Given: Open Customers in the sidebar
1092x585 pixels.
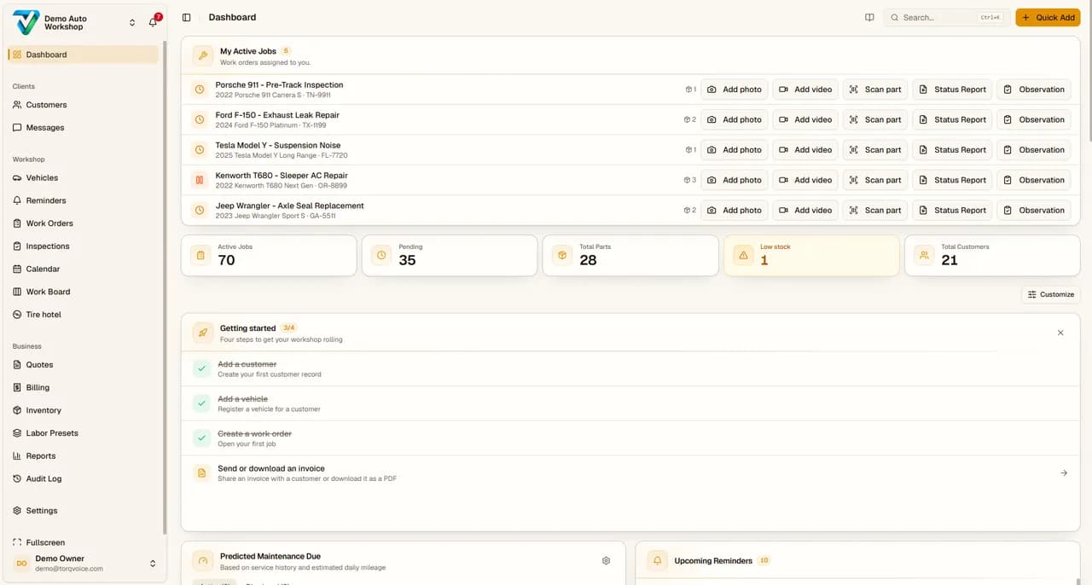Looking at the screenshot, I should coord(83,105).
